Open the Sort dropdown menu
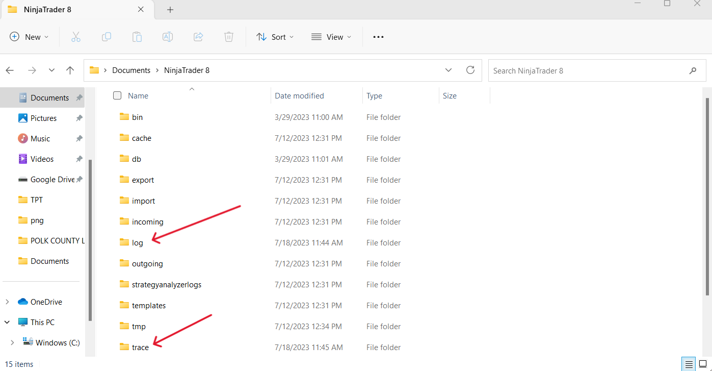Screen dimensions: 712x371 [275, 37]
